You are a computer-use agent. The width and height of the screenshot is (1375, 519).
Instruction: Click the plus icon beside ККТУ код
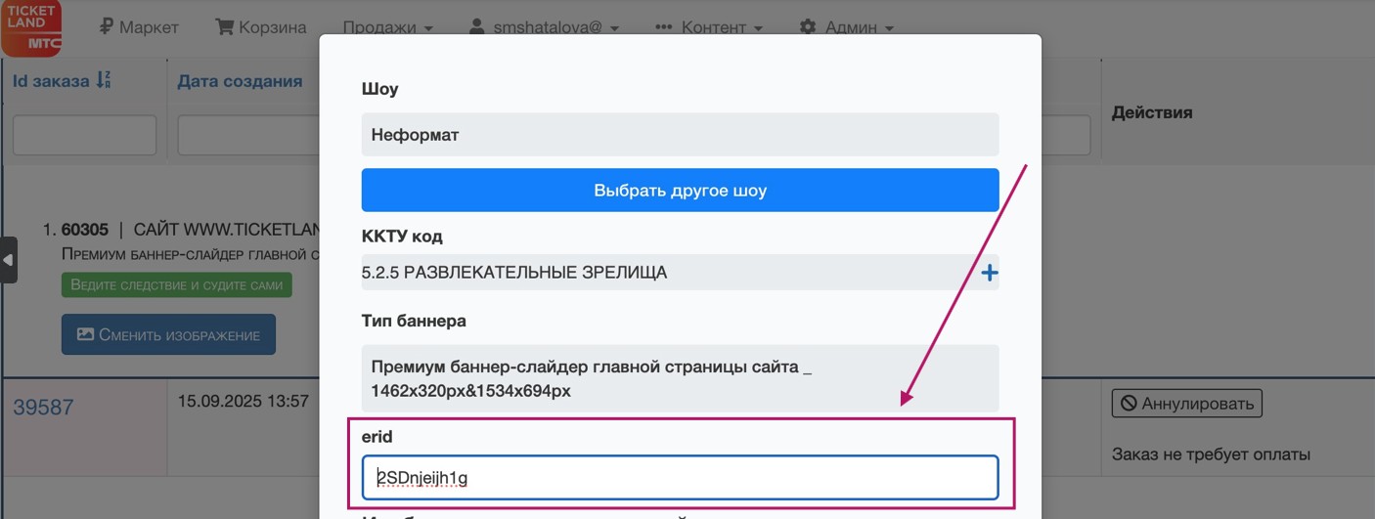tap(990, 273)
